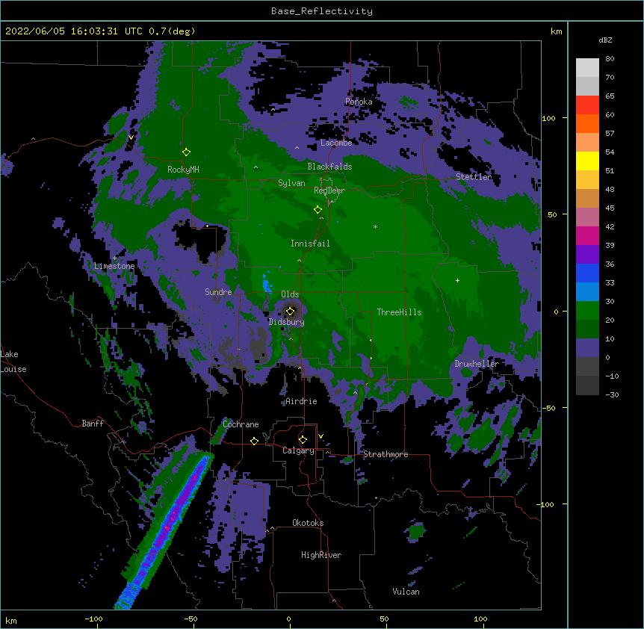This screenshot has height=629, width=644.
Task: Click the Base_Reflectivity title text
Action: 322,11
